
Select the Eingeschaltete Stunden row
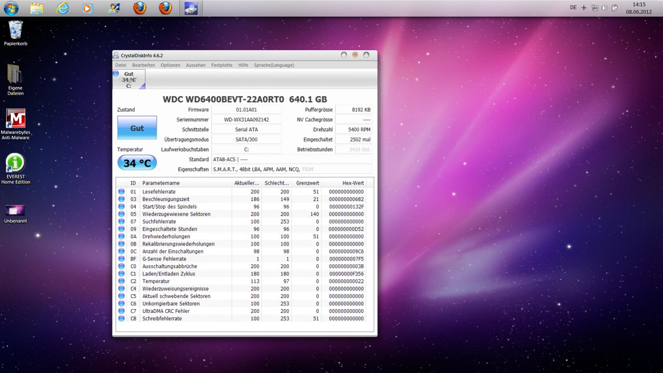[x=242, y=229]
